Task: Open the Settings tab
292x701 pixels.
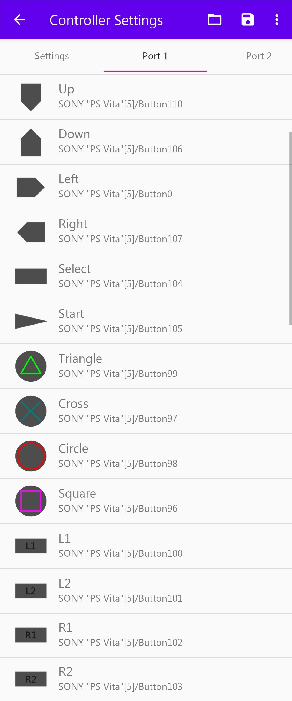Action: (52, 56)
